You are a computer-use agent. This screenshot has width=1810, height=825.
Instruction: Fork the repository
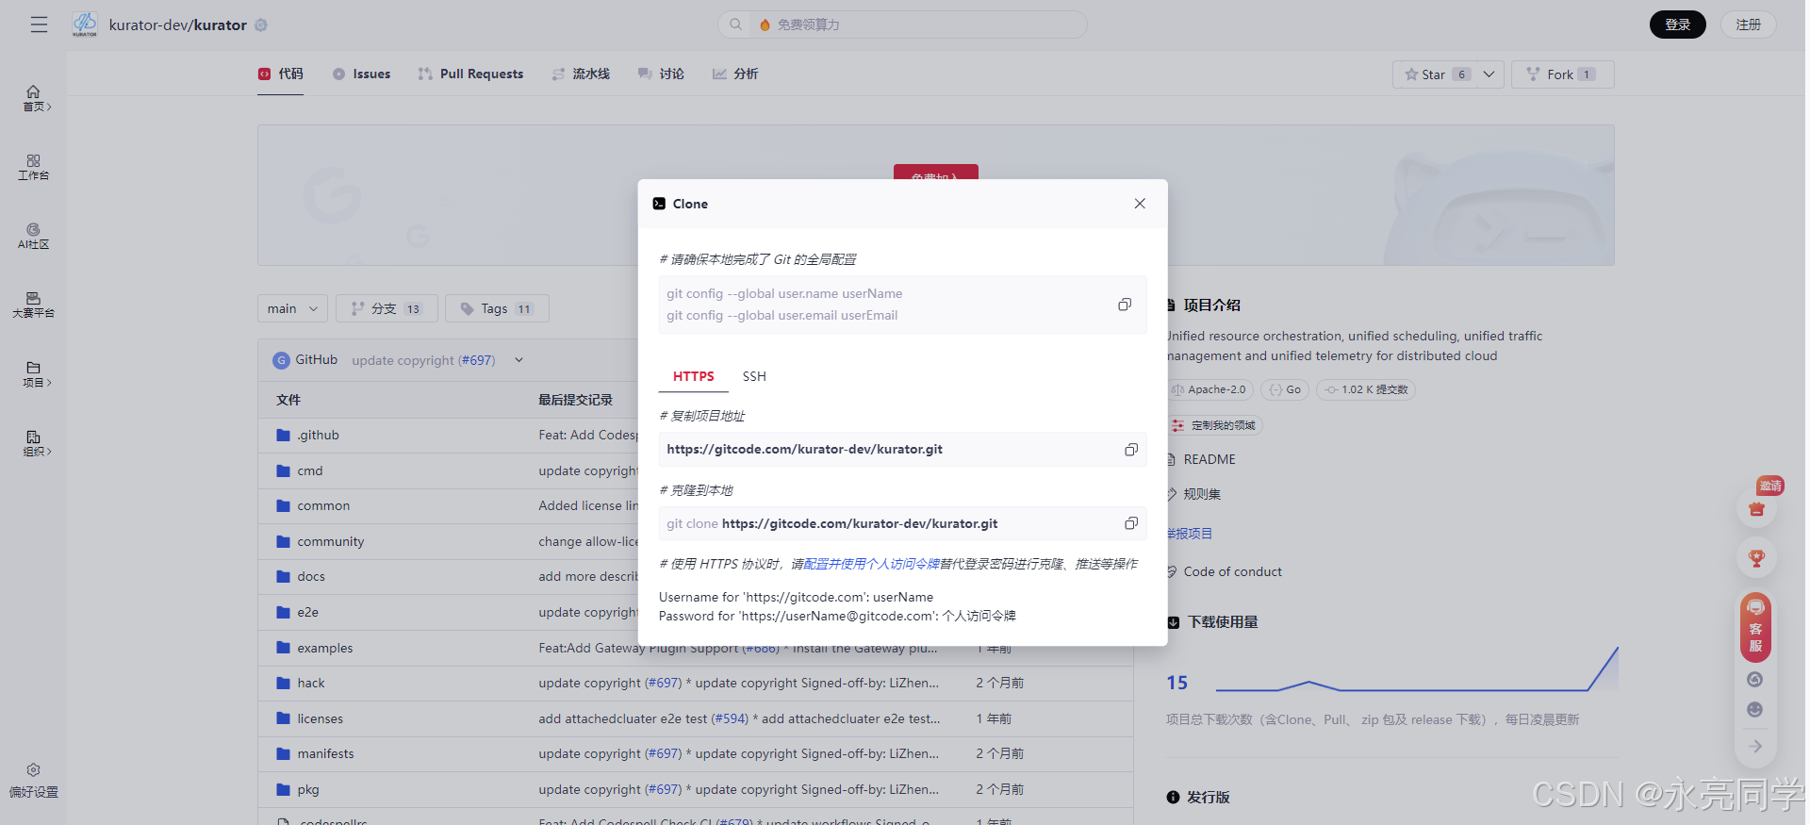(1562, 74)
